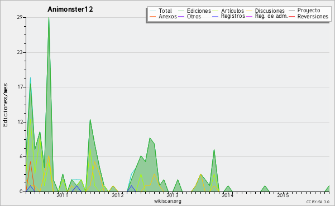Select the Anexos legend label
The image size is (335, 206).
point(167,16)
